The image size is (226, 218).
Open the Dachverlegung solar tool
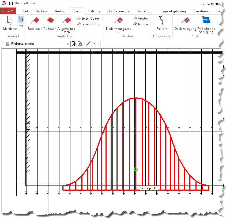coord(186,23)
